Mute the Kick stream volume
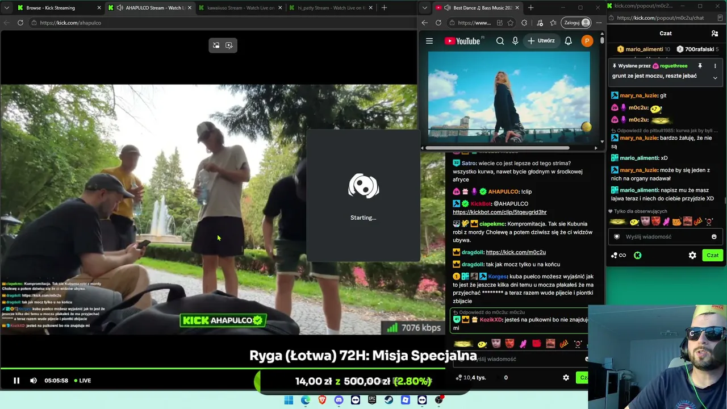727x409 pixels. point(34,381)
